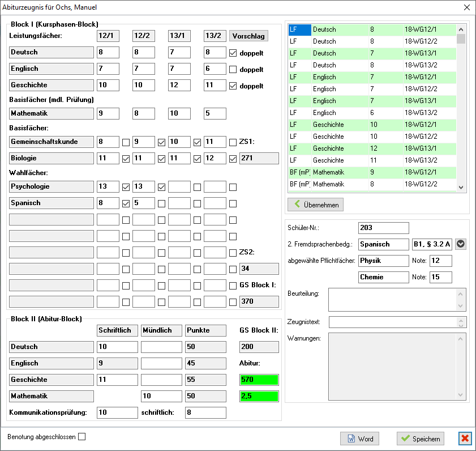Uncheck doppelt for Deutsch
This screenshot has width=476, height=451.
233,53
